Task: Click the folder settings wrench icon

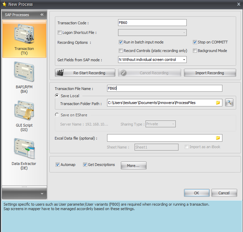Action: 229,103
